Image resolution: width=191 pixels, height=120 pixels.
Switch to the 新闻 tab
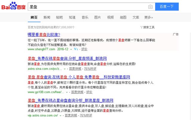pos(47,17)
